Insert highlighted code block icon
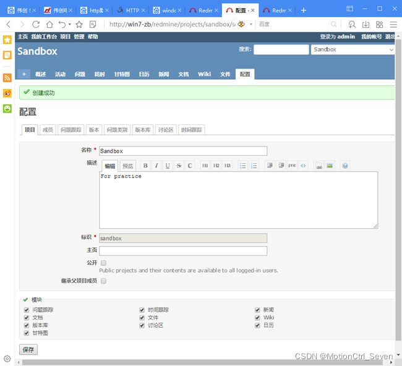Viewport: 402px width, 366px height. click(303, 166)
